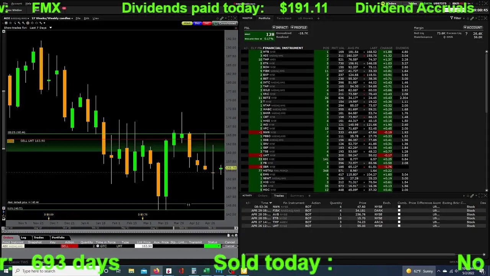Open Excel from the taskbar
490x276 pixels.
[x=206, y=271]
